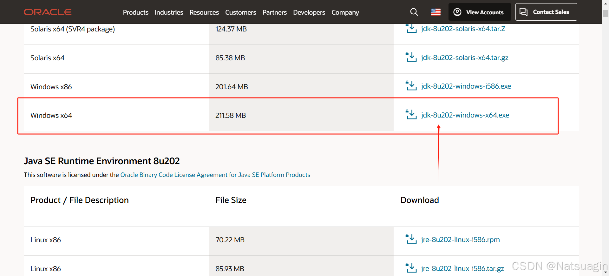Image resolution: width=609 pixels, height=276 pixels.
Task: Click the page scrollbar thumb
Action: pos(606,14)
